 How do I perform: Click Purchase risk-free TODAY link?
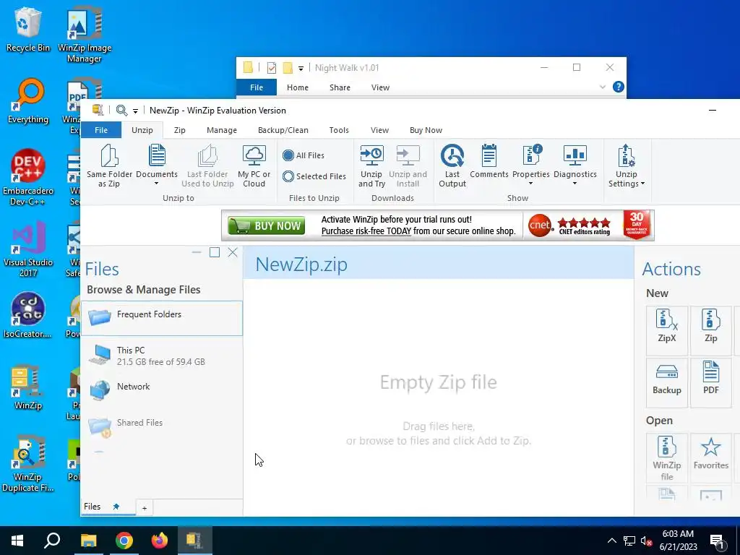pos(366,231)
